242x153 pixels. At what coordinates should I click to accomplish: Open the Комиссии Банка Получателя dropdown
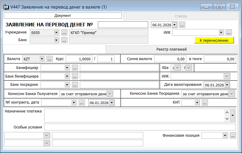pyautogui.click(x=109, y=94)
